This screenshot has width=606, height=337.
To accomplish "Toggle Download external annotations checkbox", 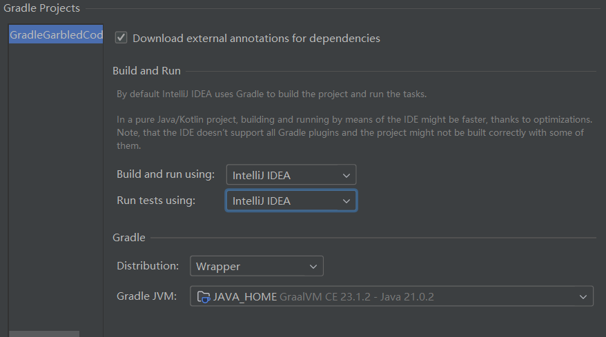I will click(121, 38).
